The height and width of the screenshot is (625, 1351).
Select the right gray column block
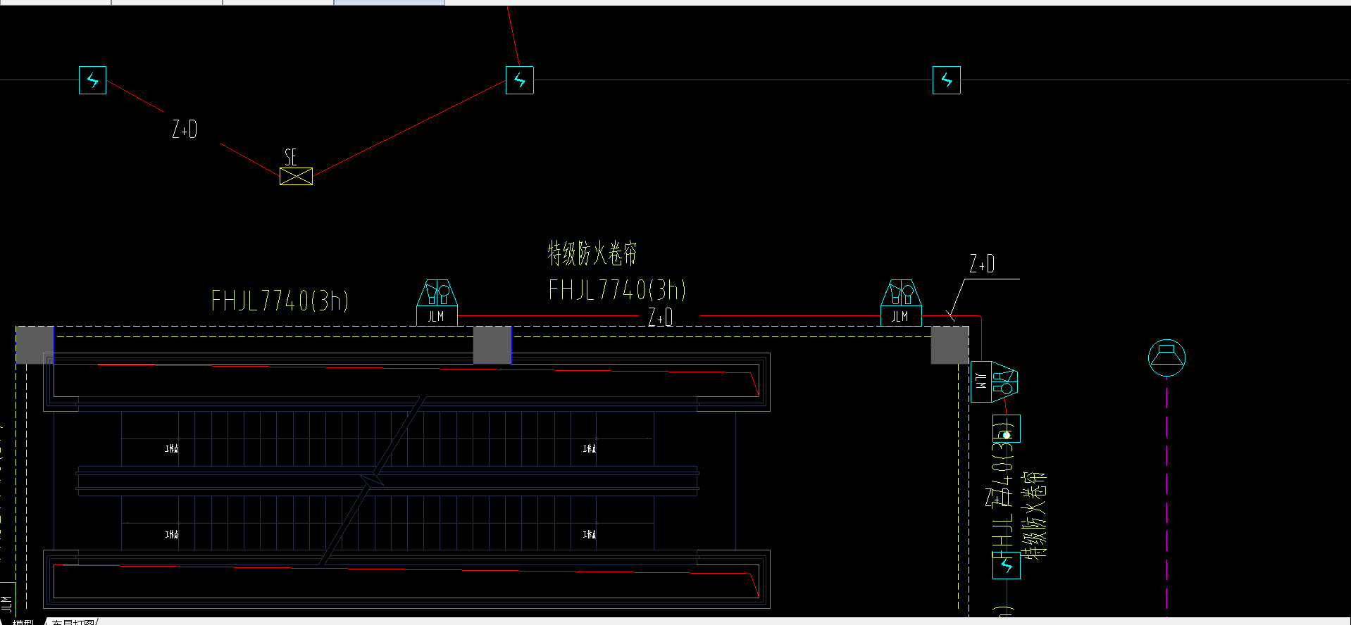[950, 345]
